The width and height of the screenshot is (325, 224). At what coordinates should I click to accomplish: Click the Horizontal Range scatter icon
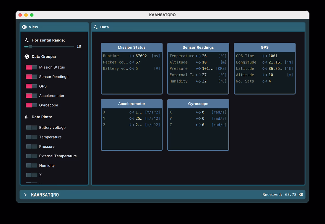(x=27, y=40)
